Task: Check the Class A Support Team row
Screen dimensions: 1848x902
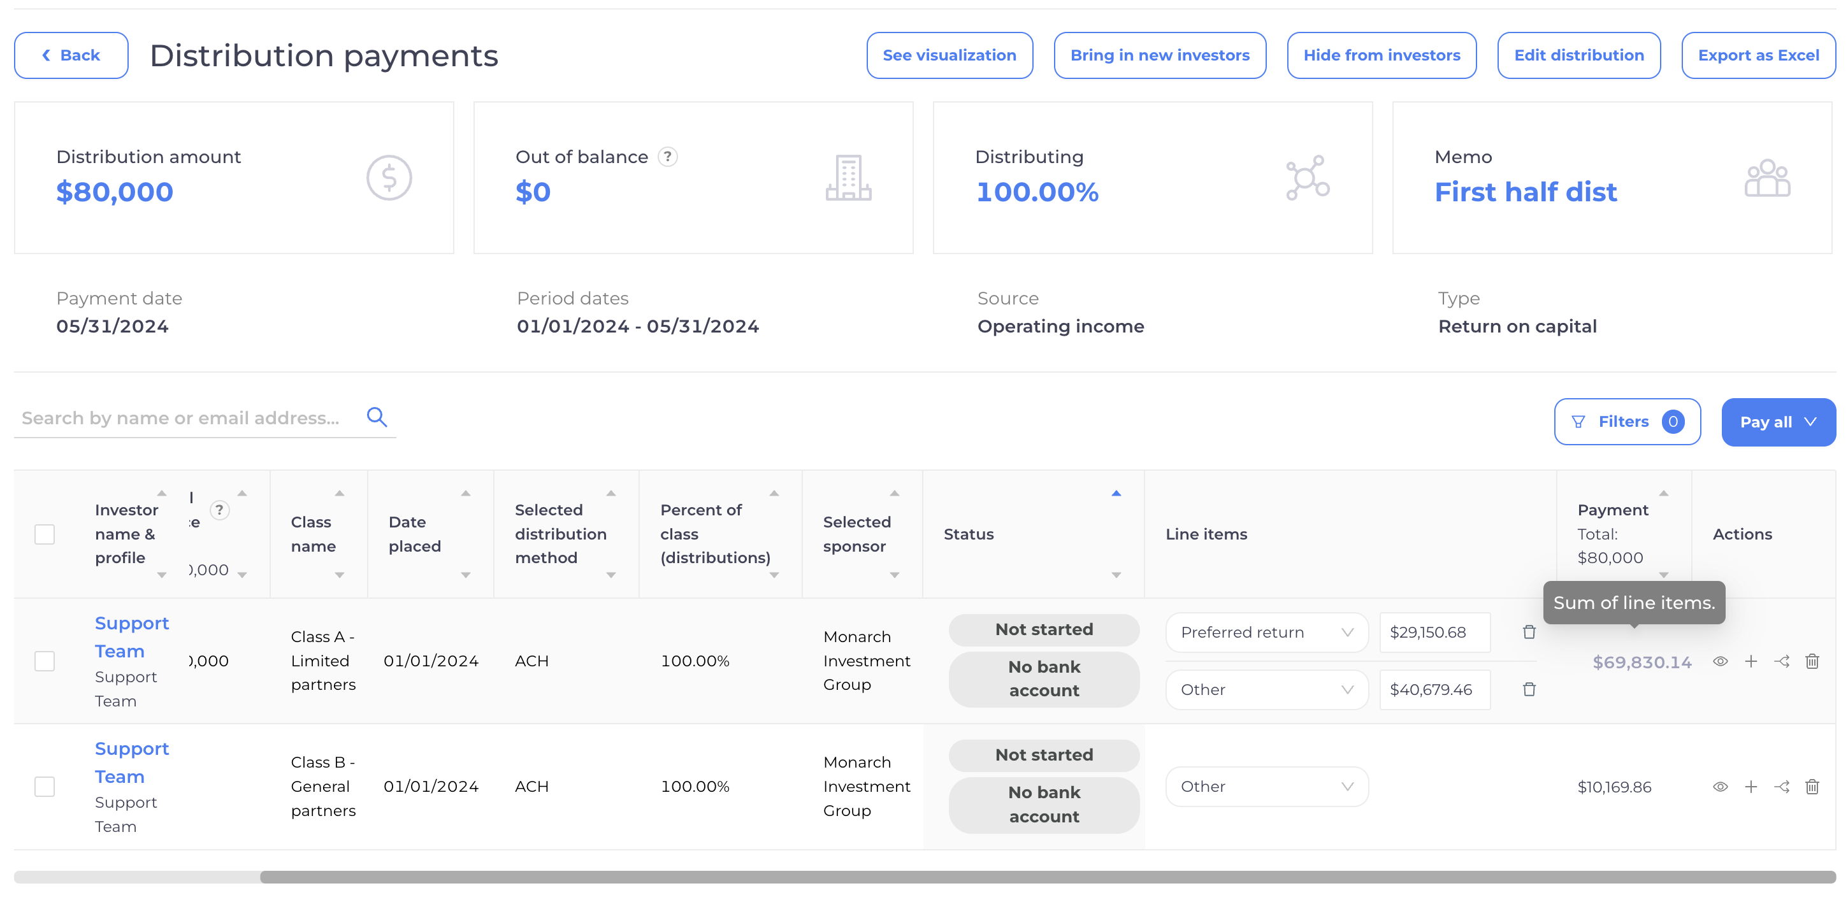Action: coord(45,661)
